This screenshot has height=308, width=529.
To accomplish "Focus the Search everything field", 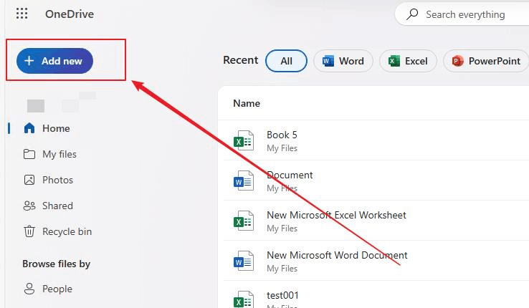I will tap(462, 14).
